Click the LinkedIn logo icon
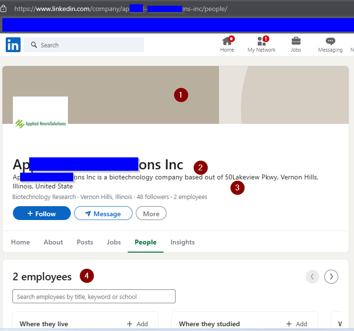The width and height of the screenshot is (354, 331). (13, 45)
